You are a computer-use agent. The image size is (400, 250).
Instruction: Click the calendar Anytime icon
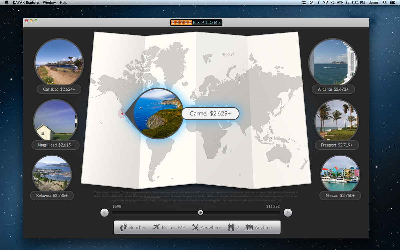point(249,227)
